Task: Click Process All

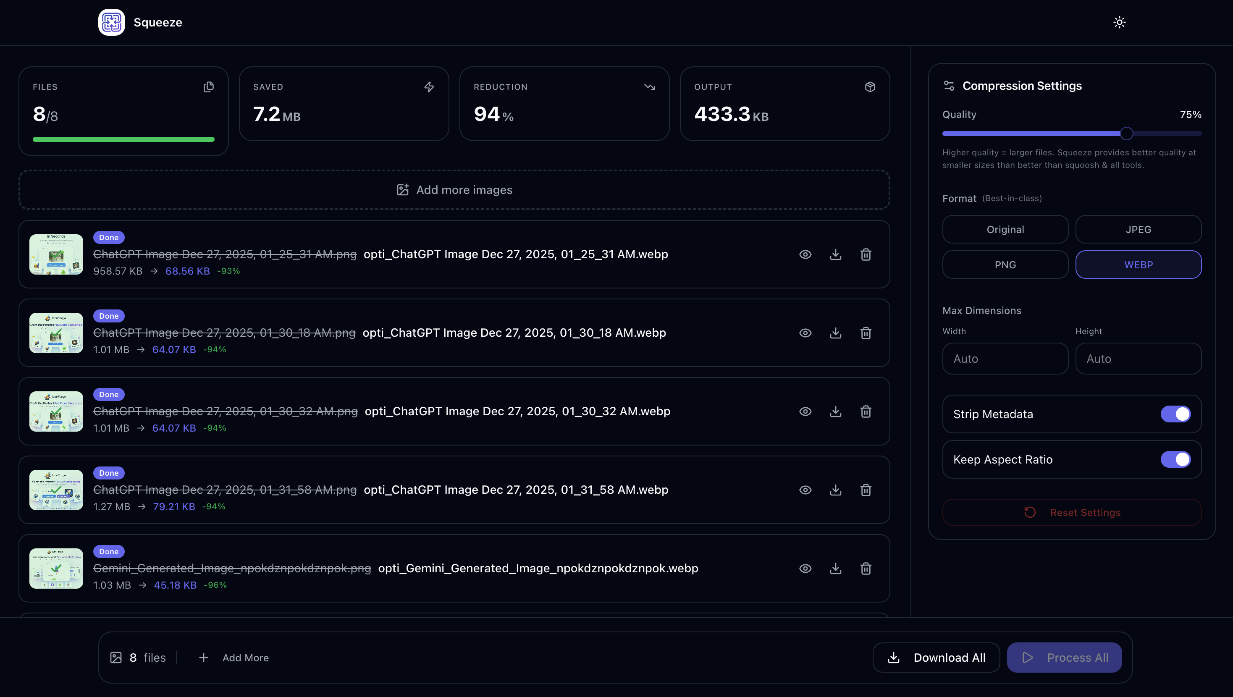Action: [1065, 657]
